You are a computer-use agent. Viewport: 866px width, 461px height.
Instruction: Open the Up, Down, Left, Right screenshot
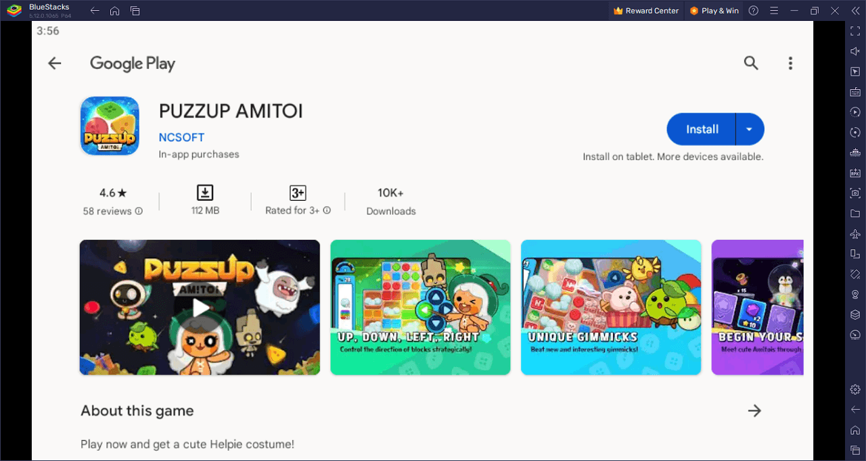click(420, 308)
